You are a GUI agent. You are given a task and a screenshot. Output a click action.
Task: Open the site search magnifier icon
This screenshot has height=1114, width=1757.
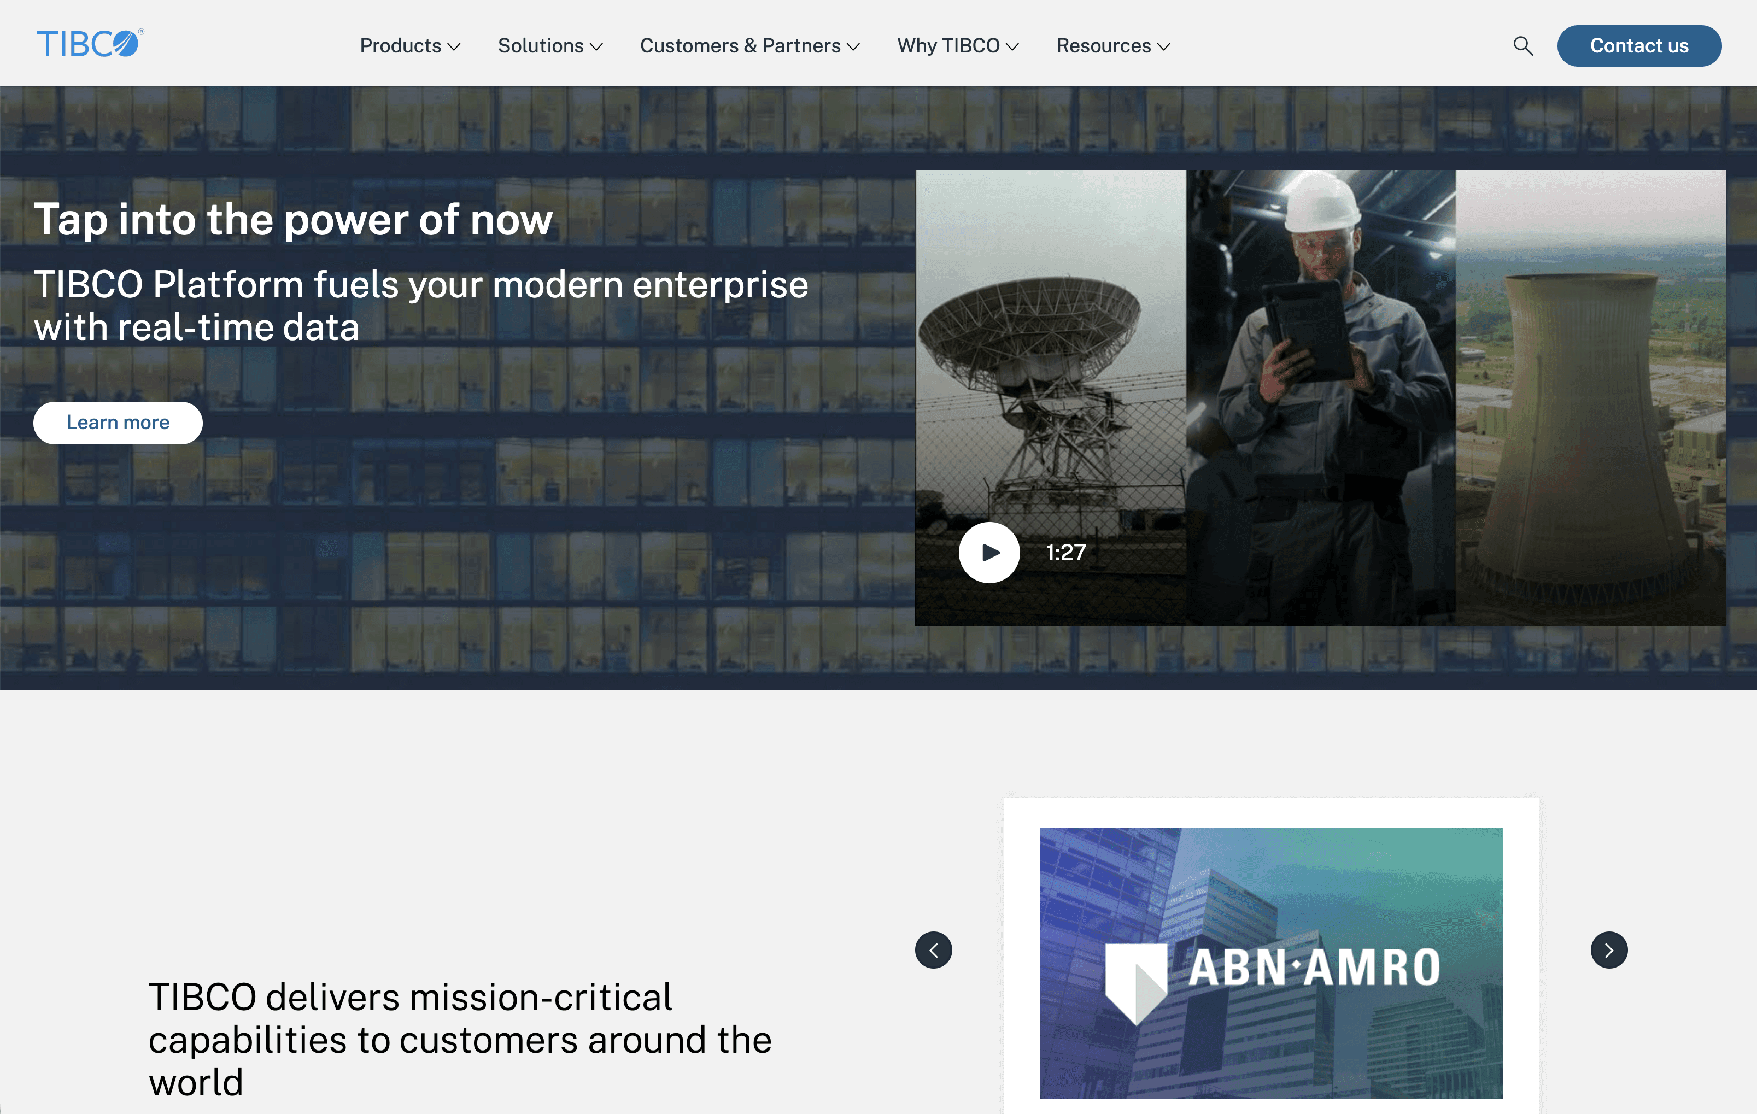pos(1523,46)
